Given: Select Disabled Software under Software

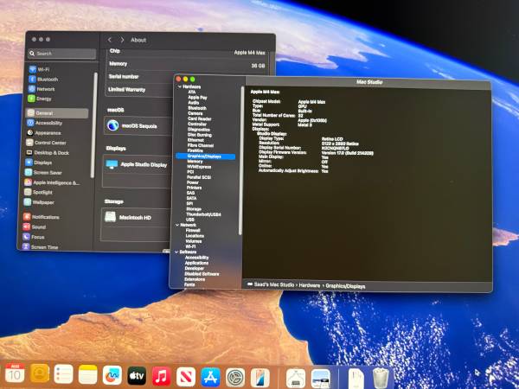Looking at the screenshot, I should click(x=202, y=274).
